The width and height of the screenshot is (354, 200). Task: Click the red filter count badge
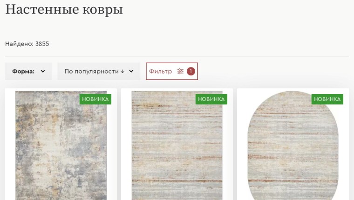191,71
